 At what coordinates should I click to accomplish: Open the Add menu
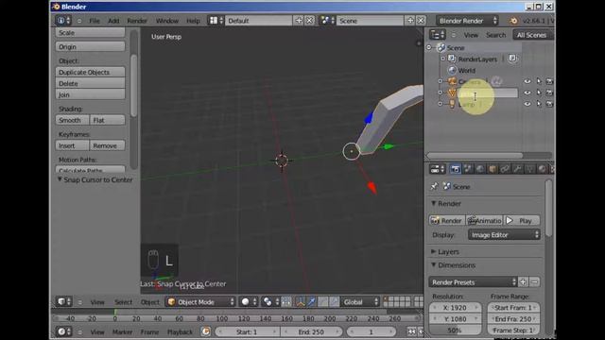coord(113,21)
